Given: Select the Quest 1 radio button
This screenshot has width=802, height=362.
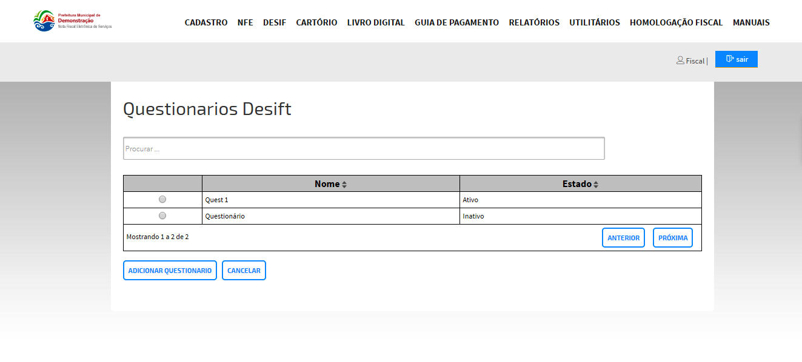Looking at the screenshot, I should [162, 199].
